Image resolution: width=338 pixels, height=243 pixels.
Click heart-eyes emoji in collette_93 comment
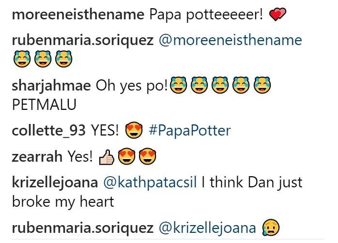point(134,130)
